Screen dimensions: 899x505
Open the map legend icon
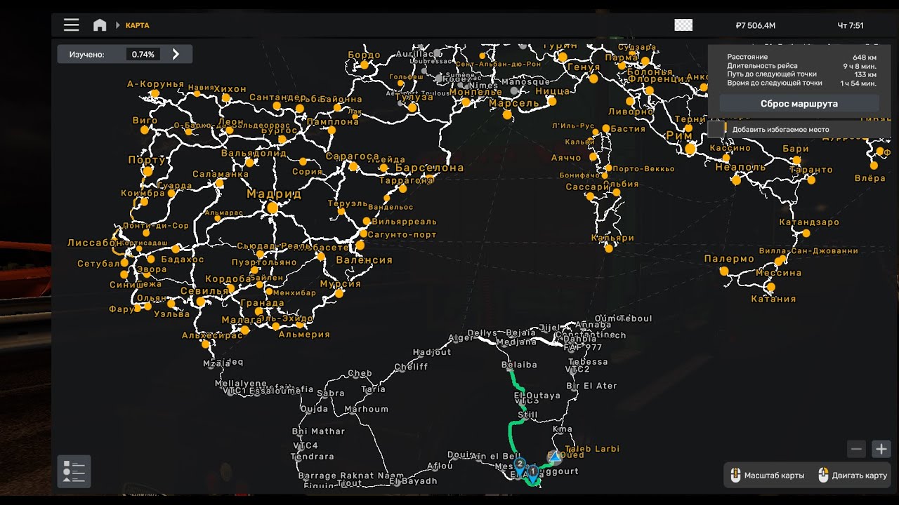(x=74, y=472)
